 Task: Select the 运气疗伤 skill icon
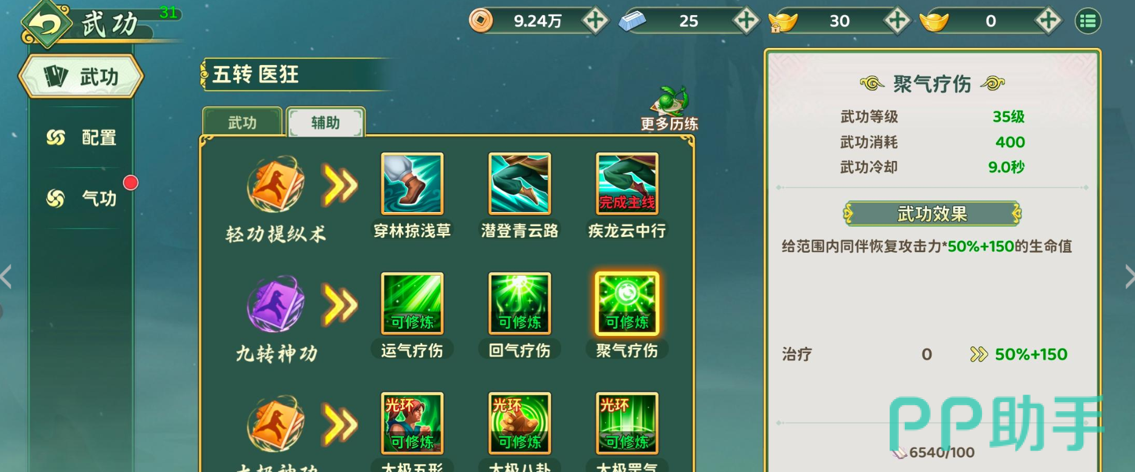412,303
